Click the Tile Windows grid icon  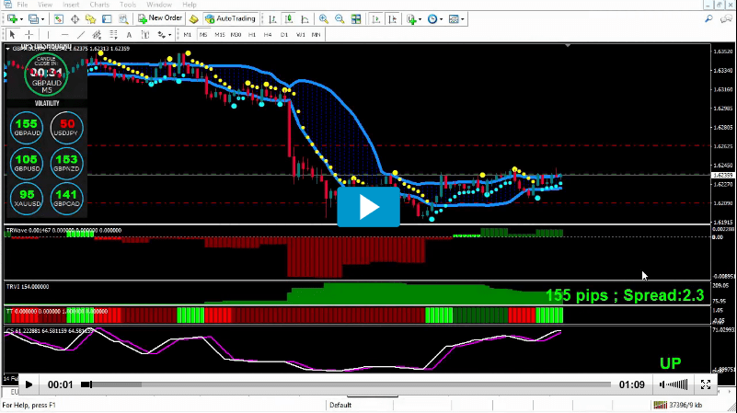(x=356, y=18)
